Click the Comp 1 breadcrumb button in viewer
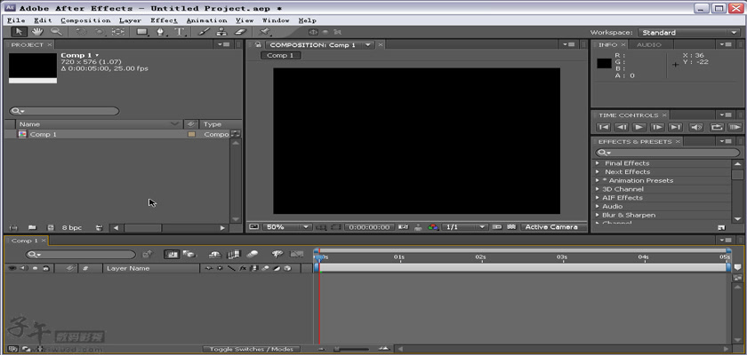 pyautogui.click(x=281, y=56)
